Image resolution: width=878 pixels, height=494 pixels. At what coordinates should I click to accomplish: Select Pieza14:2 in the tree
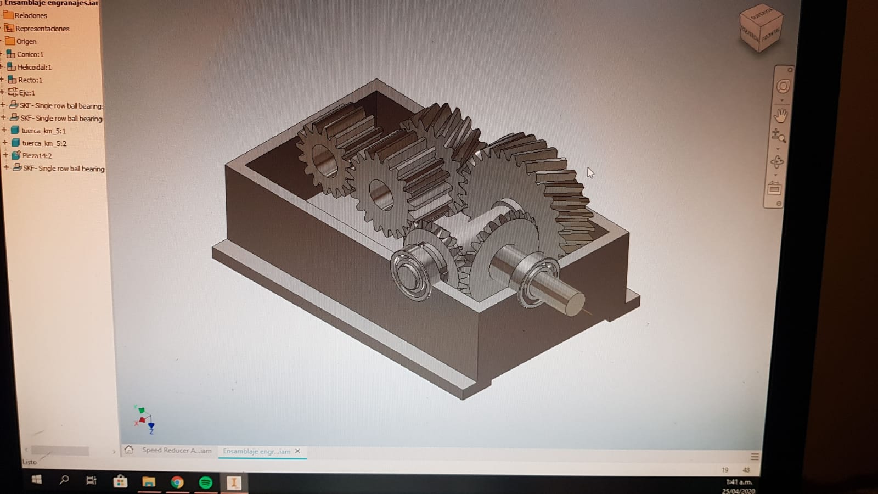point(37,156)
